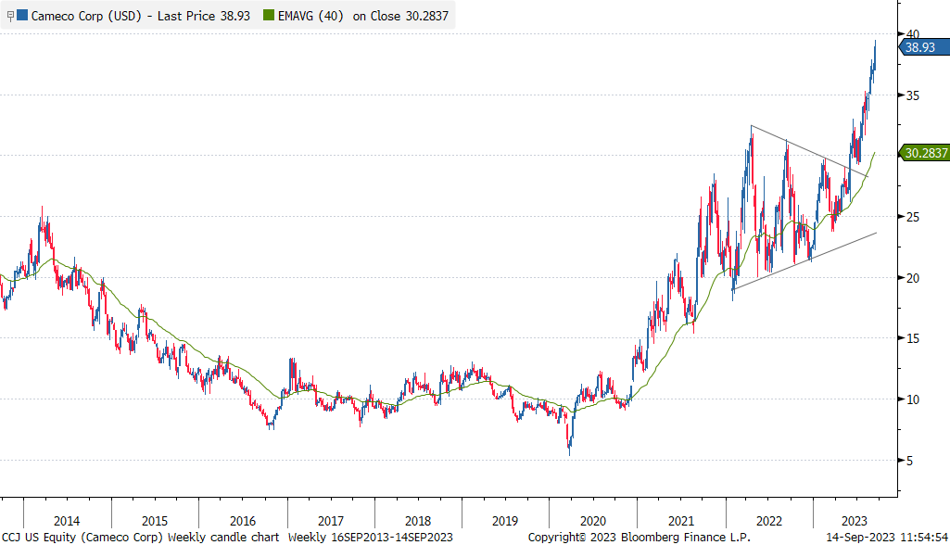Image resolution: width=950 pixels, height=545 pixels.
Task: Click the '14-Sep-2023 11:54:54' timestamp
Action: click(x=887, y=537)
